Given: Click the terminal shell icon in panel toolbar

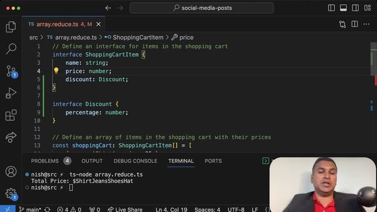Looking at the screenshot, I should click(x=266, y=161).
